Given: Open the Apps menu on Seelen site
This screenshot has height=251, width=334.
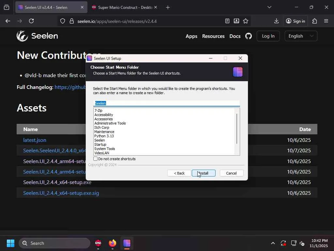Looking at the screenshot, I should click(191, 36).
